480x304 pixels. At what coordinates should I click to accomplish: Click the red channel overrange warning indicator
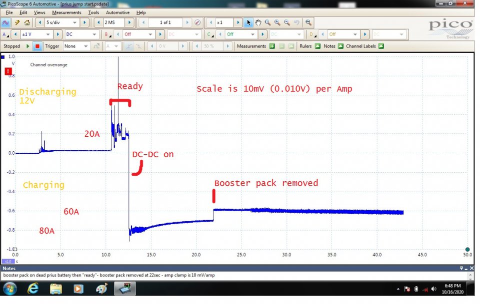pos(7,71)
